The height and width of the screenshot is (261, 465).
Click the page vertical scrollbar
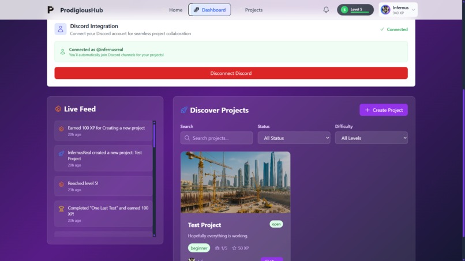[463, 163]
